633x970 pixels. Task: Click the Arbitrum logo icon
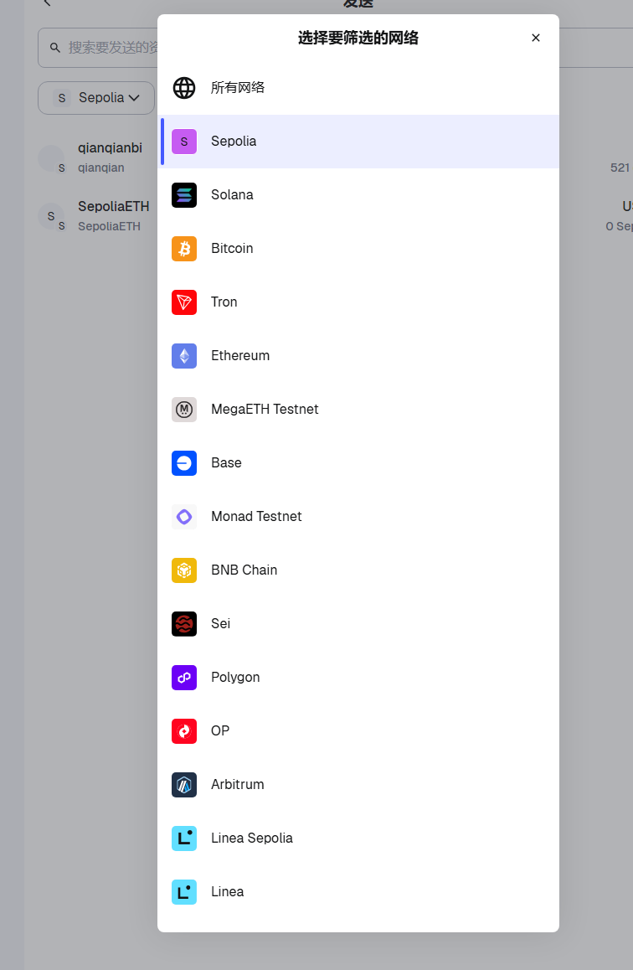(184, 785)
